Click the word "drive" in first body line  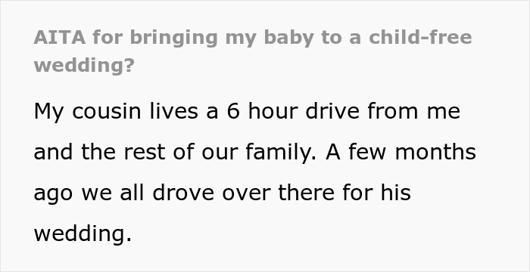(332, 111)
